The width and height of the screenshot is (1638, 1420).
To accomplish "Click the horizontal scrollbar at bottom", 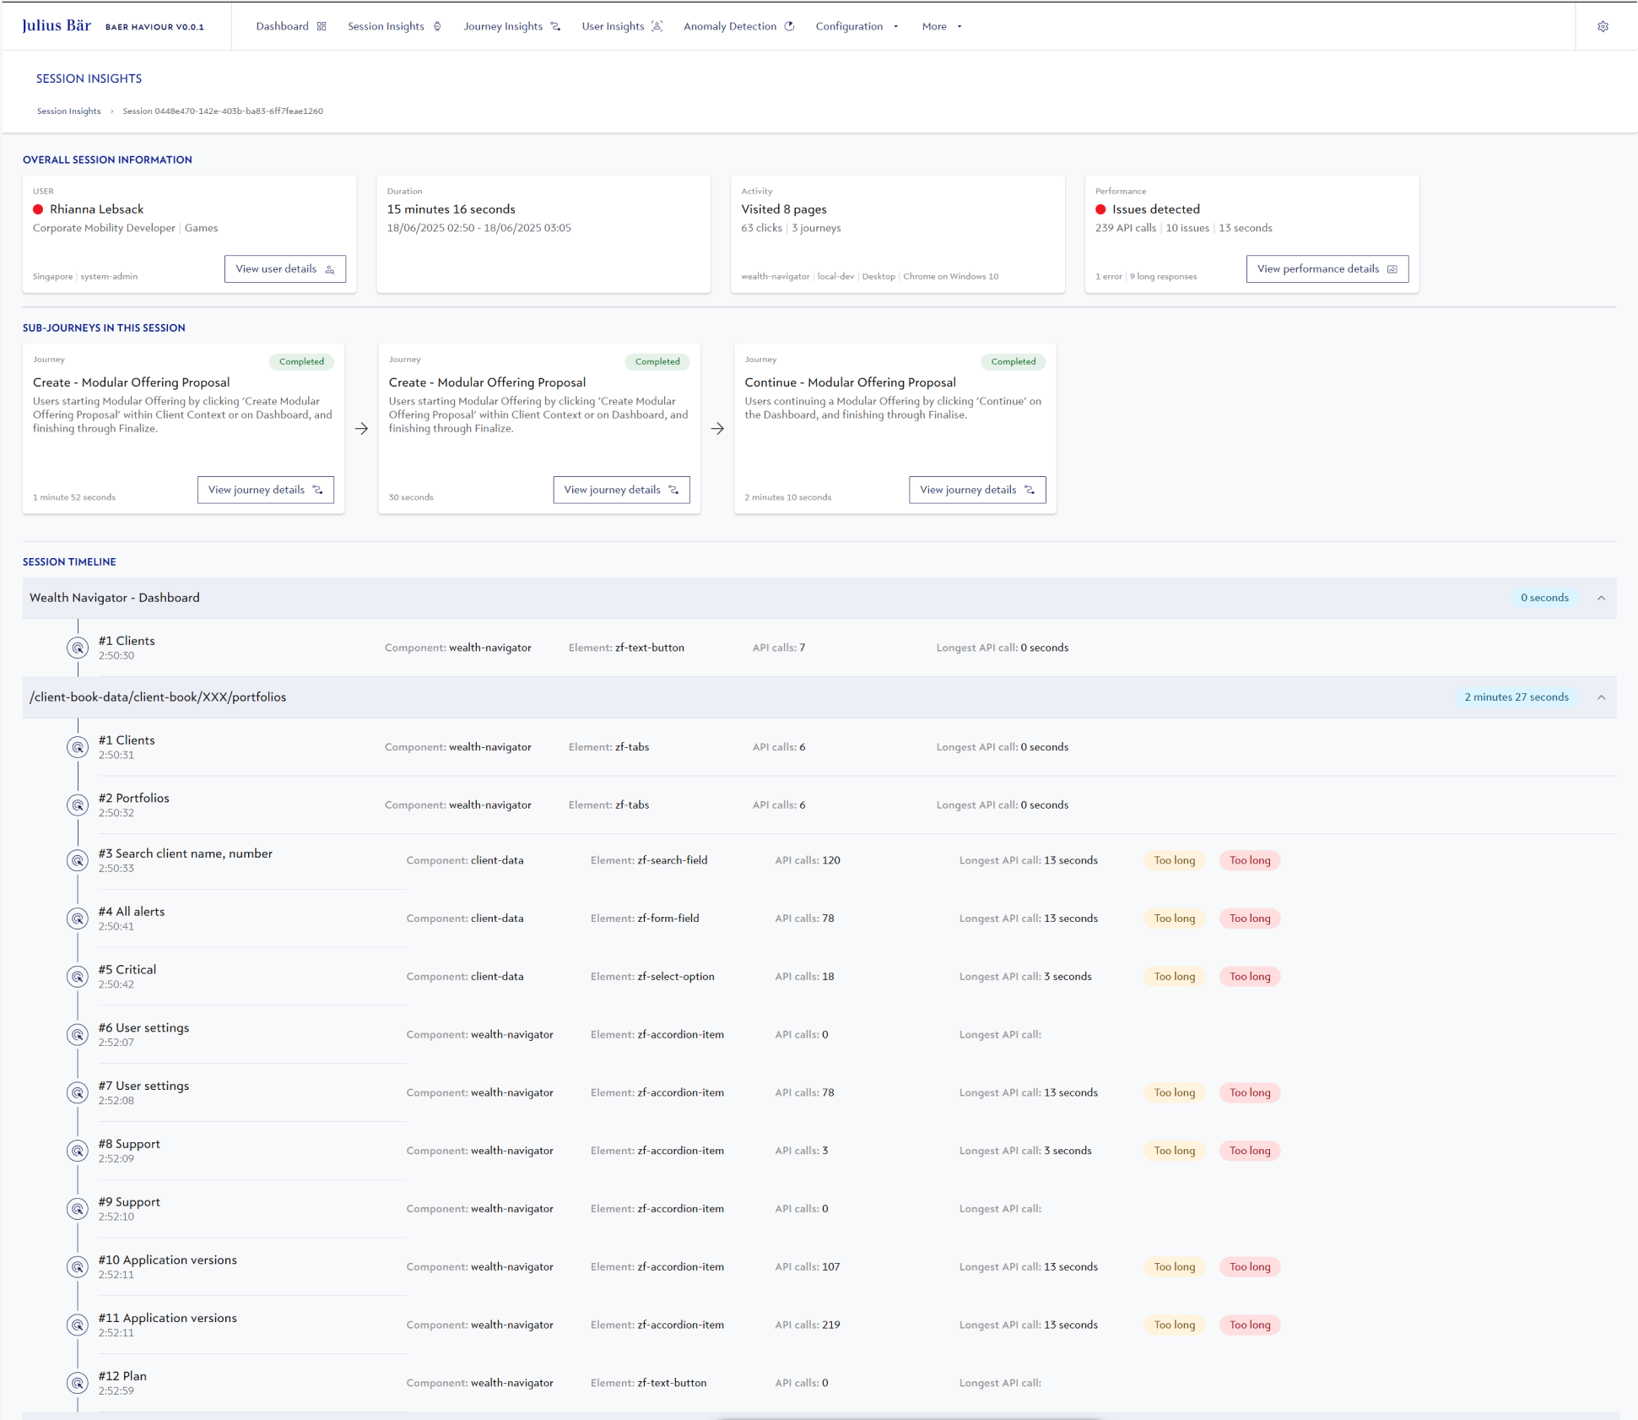I will (x=911, y=1417).
